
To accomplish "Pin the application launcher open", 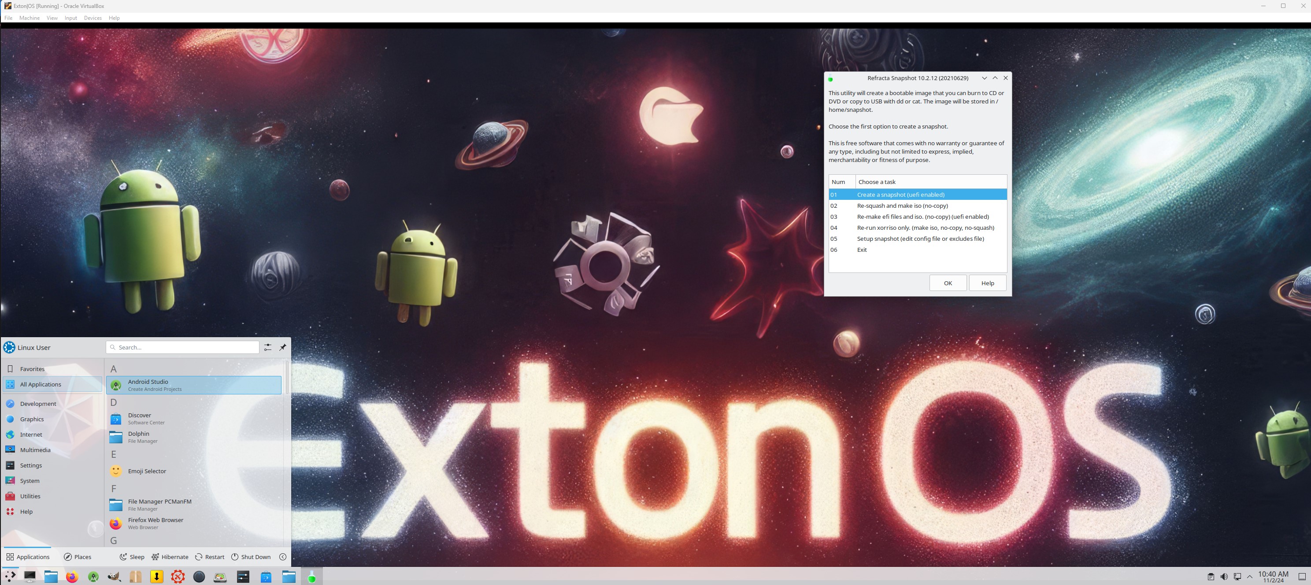I will click(x=283, y=347).
